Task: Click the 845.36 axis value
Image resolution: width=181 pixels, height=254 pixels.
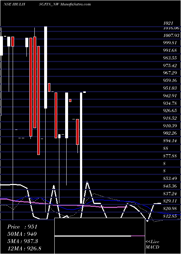Action: [x=170, y=186]
